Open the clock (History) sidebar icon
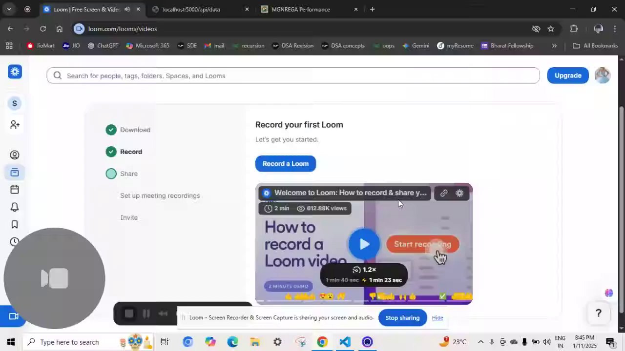 coord(15,242)
